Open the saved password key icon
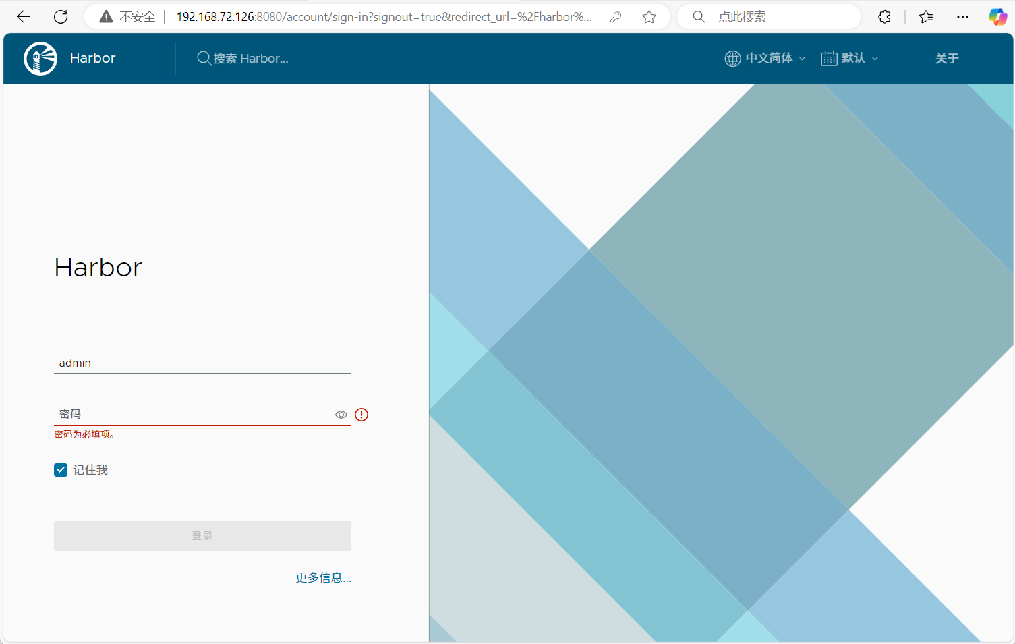Screen dimensions: 1015x644 click(x=616, y=17)
